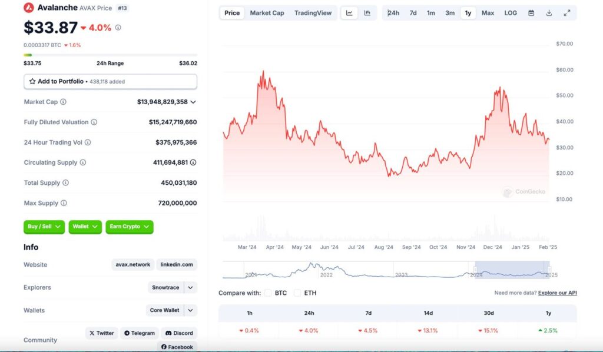Enable ETH comparison checkbox
Viewport: 603px width, 352px height.
297,293
